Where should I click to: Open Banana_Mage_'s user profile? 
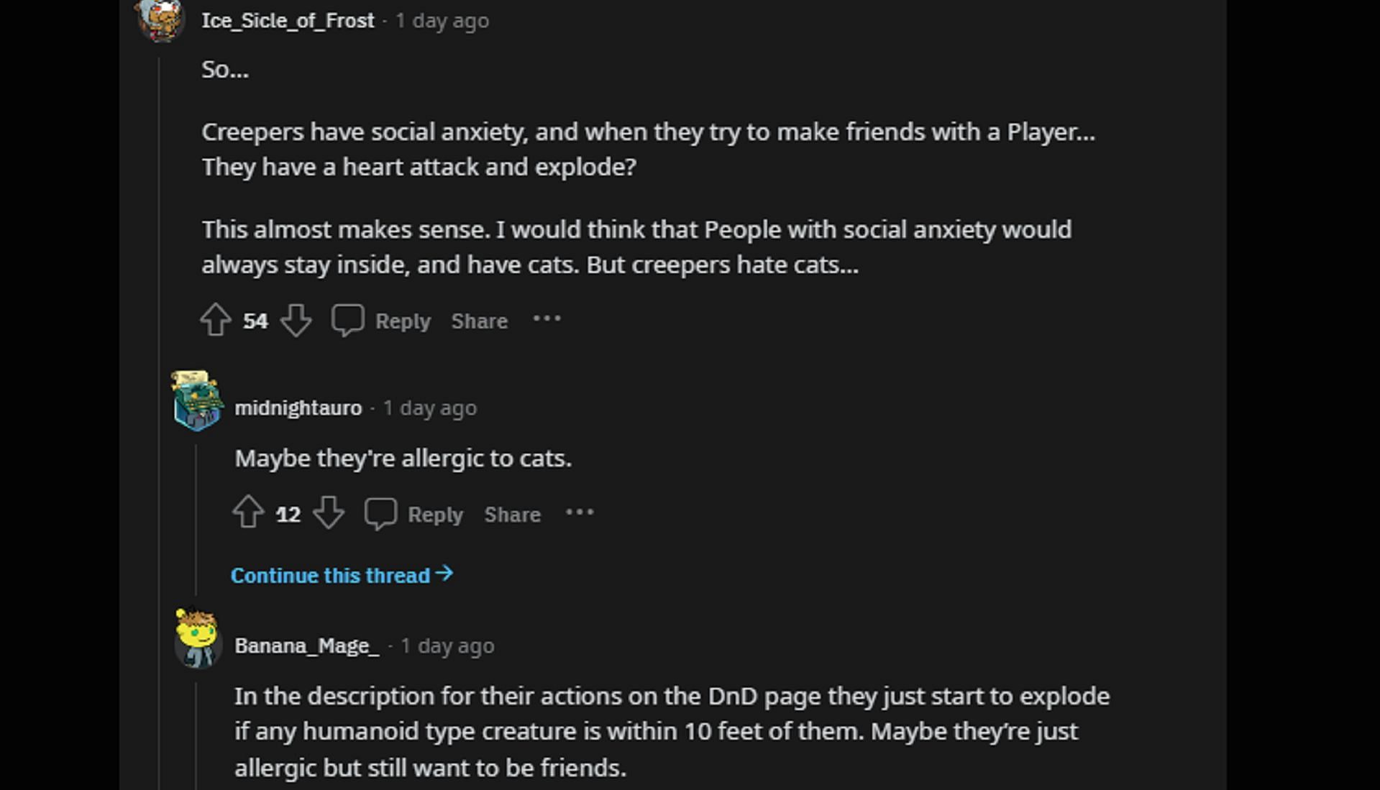(306, 646)
